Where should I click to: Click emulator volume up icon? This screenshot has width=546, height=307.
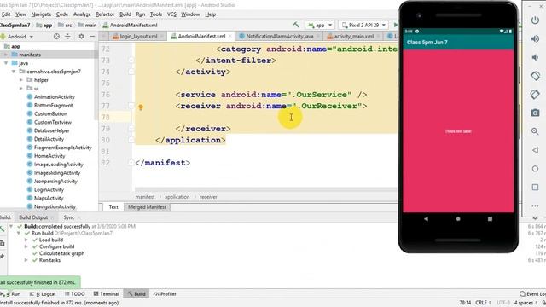tap(535, 38)
